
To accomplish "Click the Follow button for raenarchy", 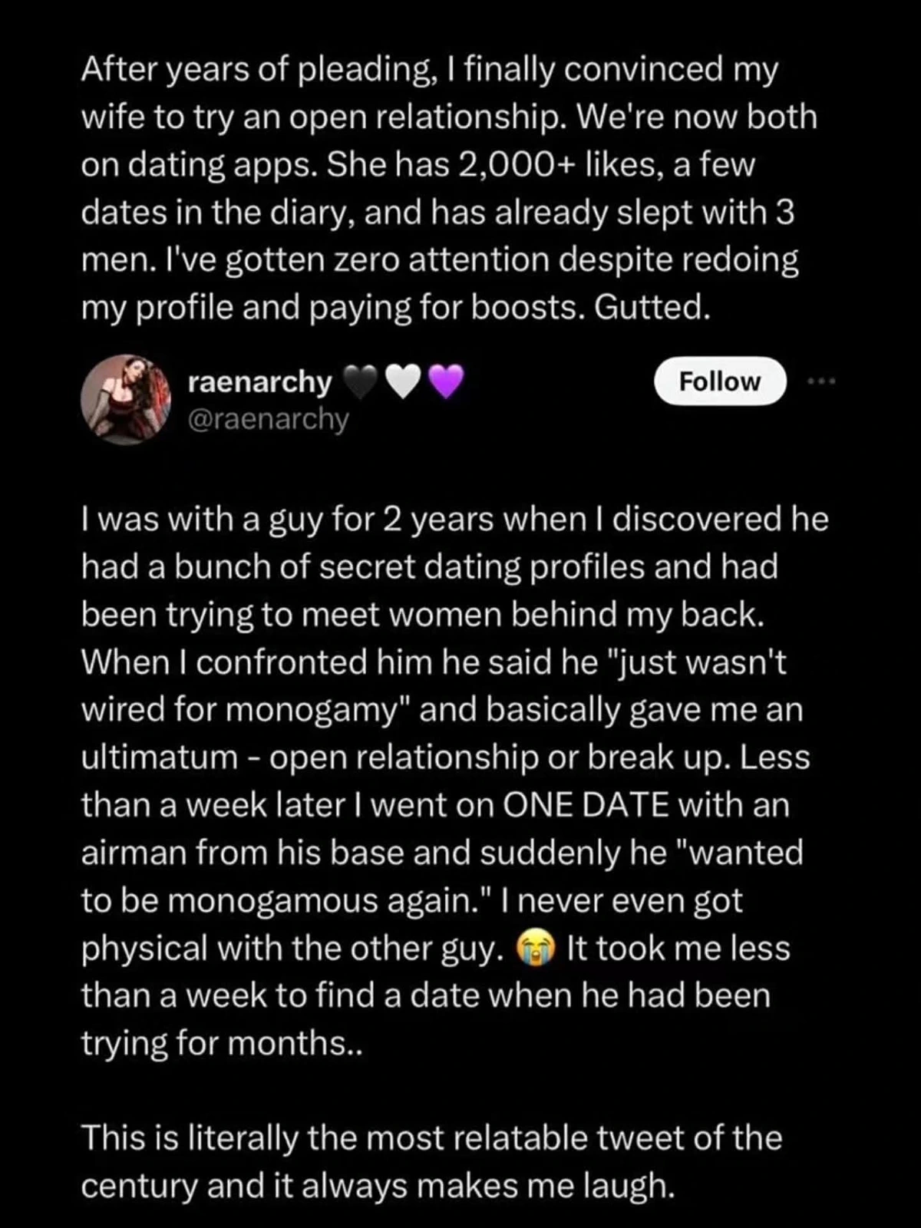I will (x=720, y=381).
